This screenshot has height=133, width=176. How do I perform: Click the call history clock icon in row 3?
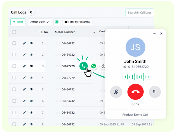tap(103, 66)
